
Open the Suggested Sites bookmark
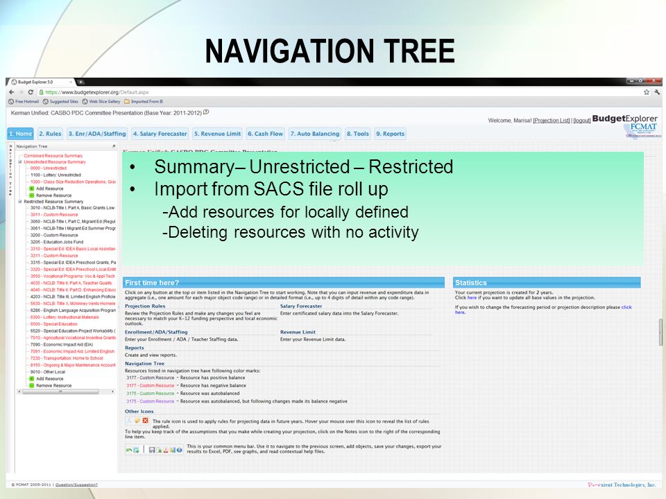point(60,101)
